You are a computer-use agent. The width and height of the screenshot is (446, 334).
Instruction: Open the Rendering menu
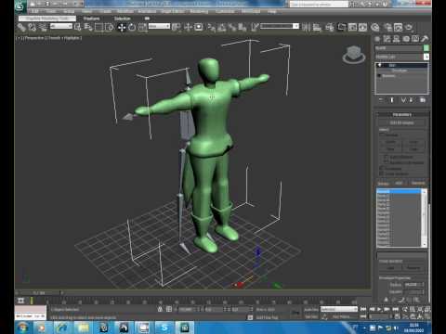[199, 11]
